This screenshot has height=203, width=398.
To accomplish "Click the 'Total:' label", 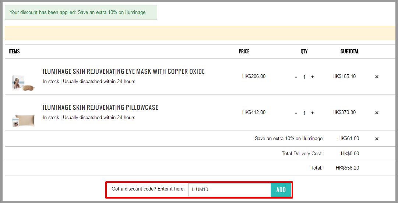I will pos(317,168).
